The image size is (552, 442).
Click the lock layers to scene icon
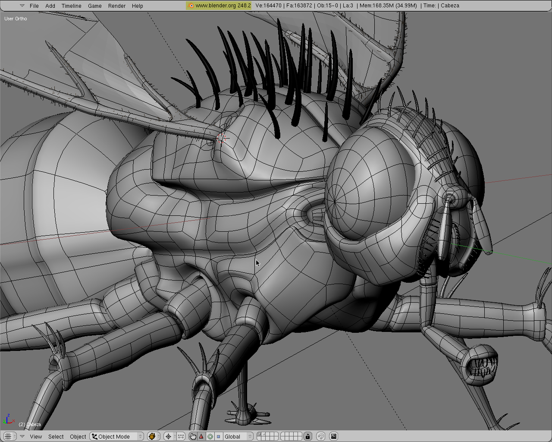tap(307, 436)
